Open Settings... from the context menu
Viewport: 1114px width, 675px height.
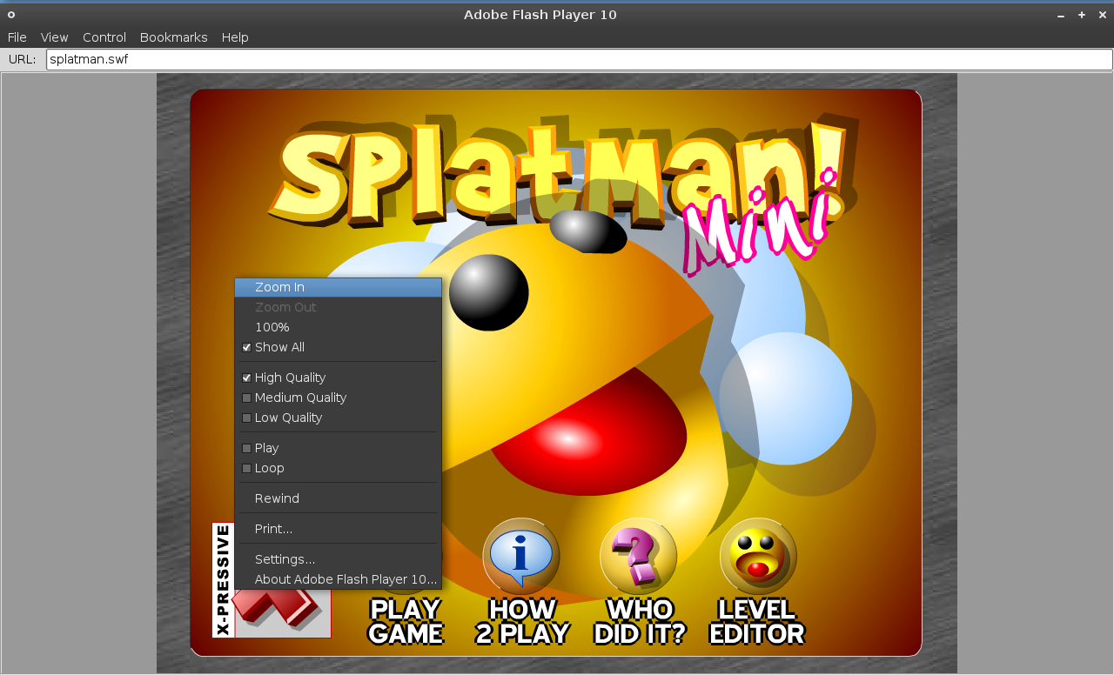tap(338, 559)
